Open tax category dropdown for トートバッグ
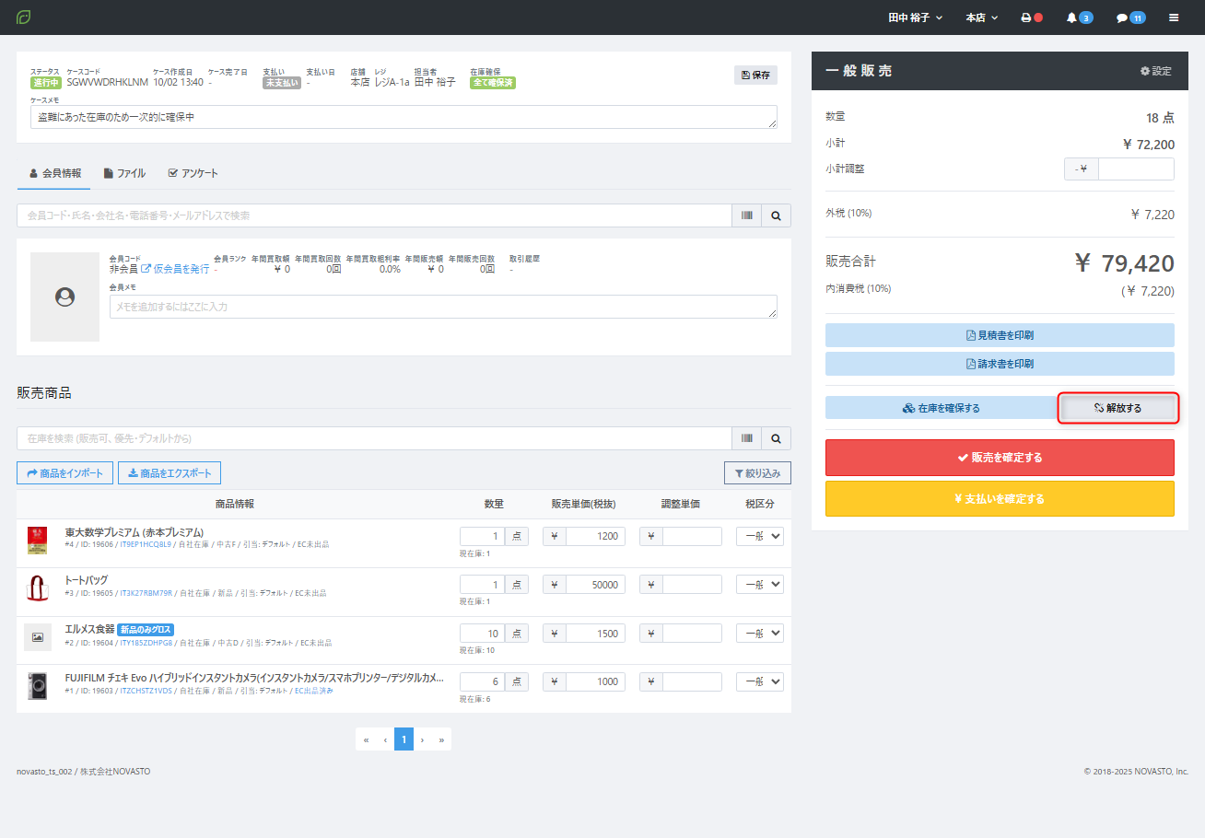 tap(760, 585)
